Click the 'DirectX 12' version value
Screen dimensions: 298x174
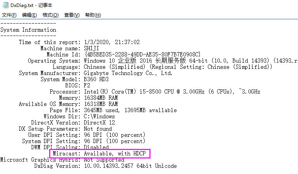(x=99, y=123)
